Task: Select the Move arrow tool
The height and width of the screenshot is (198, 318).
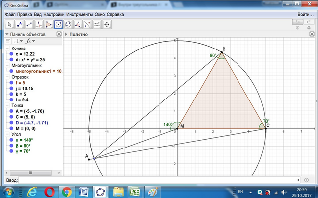Action: 9,24
